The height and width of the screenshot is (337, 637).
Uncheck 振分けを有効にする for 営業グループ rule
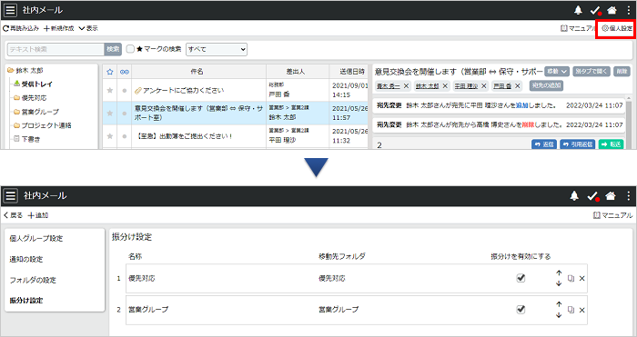(x=521, y=310)
